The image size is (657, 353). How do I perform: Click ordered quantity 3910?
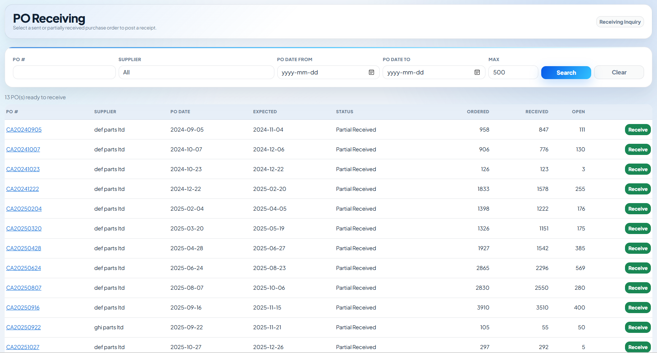point(483,308)
